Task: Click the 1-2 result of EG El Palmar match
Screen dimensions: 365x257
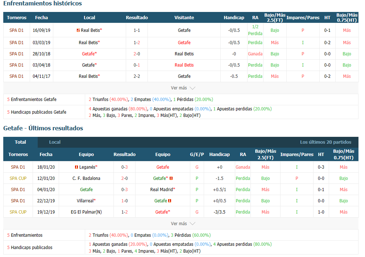Action: coord(125,212)
